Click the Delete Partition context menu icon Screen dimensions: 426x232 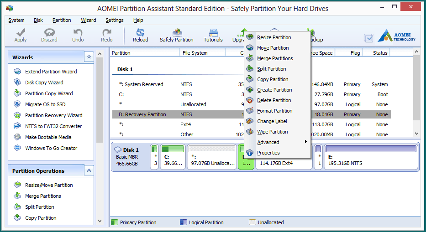tap(250, 100)
